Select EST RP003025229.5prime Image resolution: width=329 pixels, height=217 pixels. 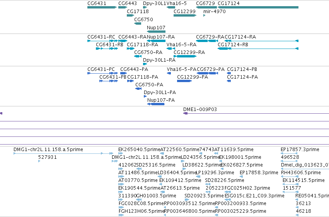click(x=241, y=212)
